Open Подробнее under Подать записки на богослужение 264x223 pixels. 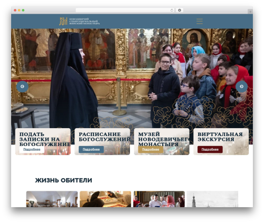[32, 149]
